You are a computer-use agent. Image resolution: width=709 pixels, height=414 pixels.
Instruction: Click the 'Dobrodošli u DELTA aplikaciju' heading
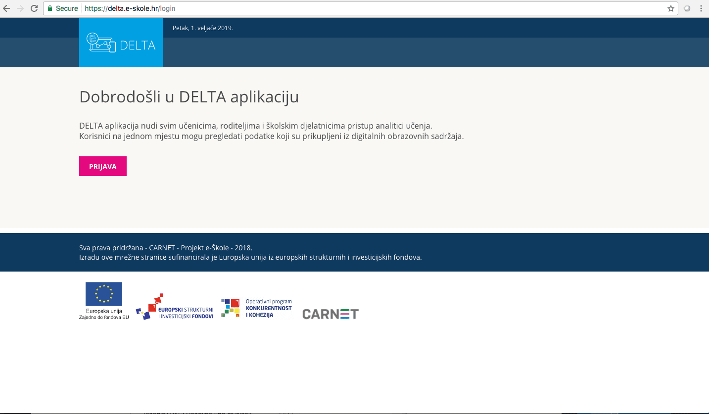(x=189, y=97)
